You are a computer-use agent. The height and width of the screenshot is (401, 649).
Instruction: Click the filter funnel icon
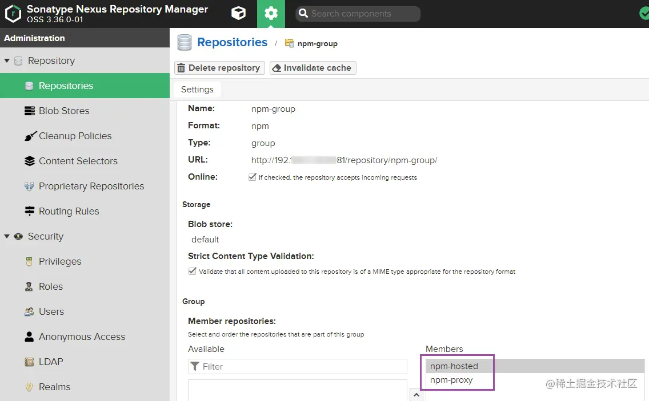click(195, 366)
